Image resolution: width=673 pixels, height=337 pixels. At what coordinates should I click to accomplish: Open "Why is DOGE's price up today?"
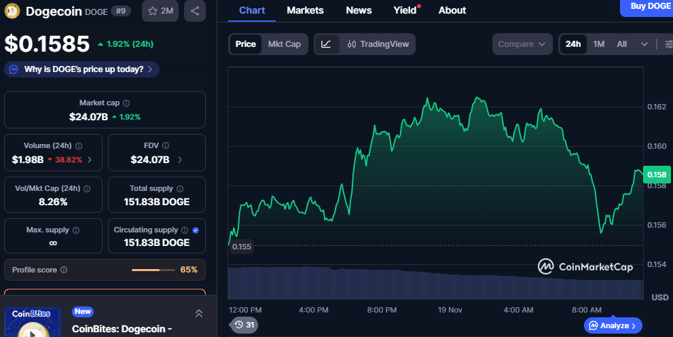pos(82,69)
